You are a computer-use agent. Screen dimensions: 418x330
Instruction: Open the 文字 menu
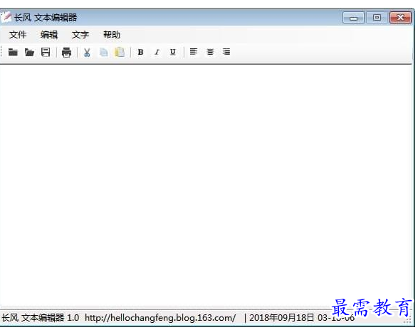point(80,35)
